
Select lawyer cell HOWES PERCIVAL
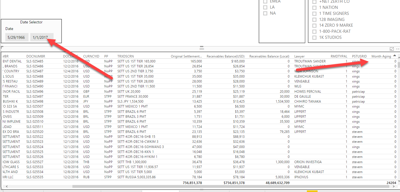(x=308, y=91)
